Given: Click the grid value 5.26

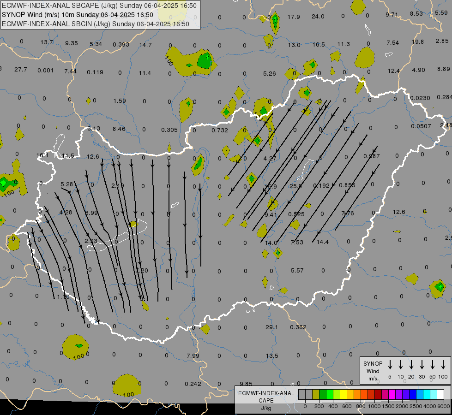Looking at the screenshot, I should [270, 73].
